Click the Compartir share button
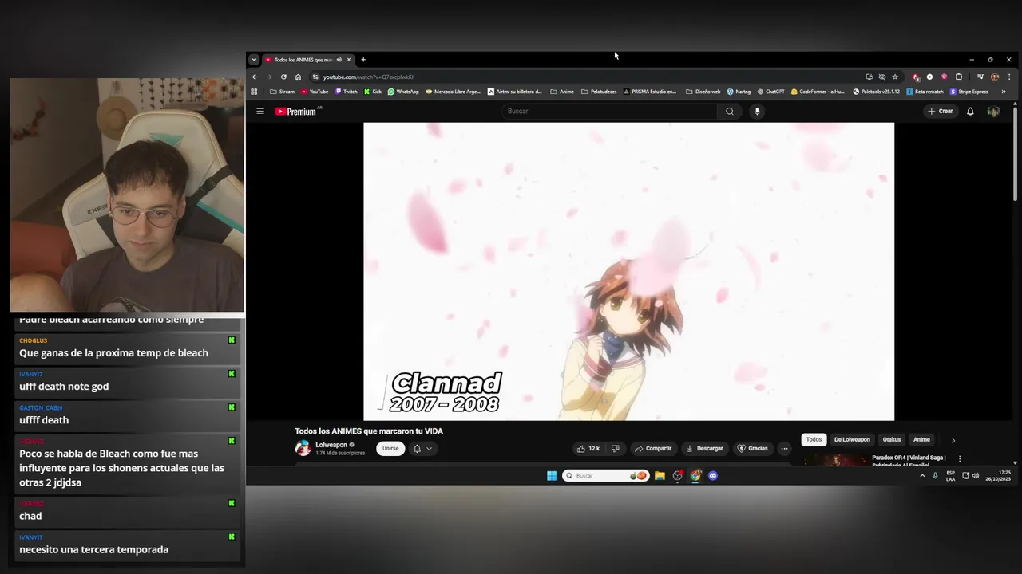The height and width of the screenshot is (574, 1022). coord(653,449)
